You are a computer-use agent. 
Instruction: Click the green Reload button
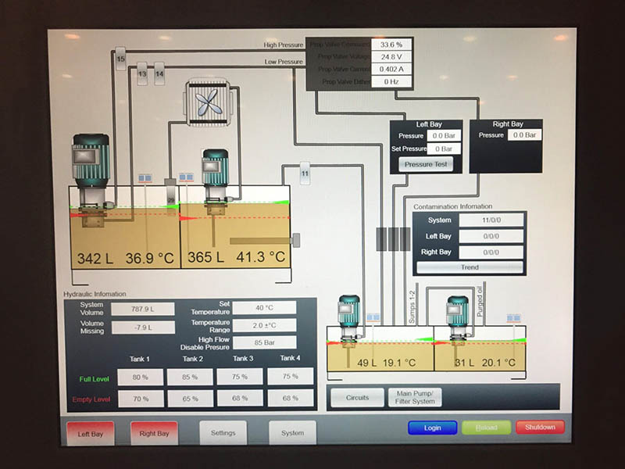pos(486,428)
